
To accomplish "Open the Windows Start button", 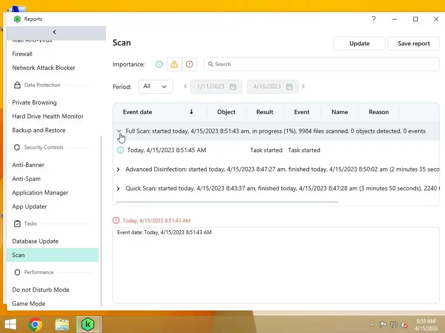I will [x=10, y=324].
